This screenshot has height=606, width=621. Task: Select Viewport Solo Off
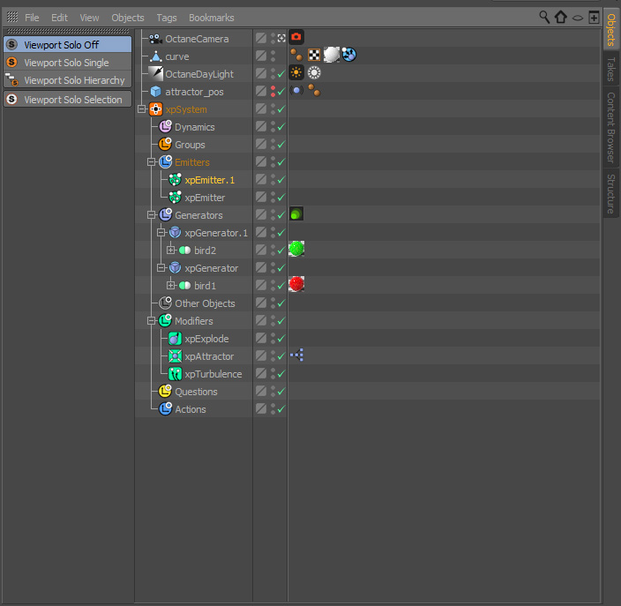pyautogui.click(x=68, y=44)
